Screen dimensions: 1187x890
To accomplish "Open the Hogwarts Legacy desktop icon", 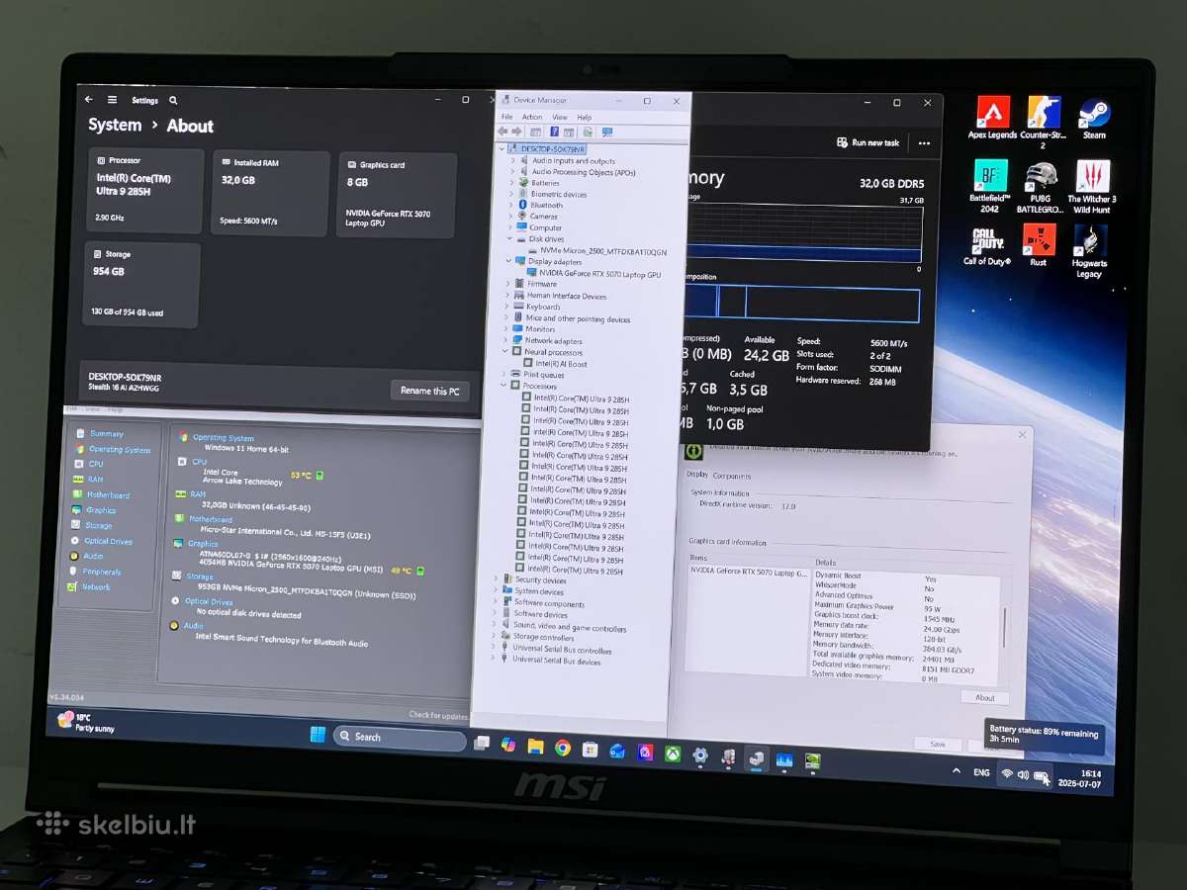I will pos(1089,251).
